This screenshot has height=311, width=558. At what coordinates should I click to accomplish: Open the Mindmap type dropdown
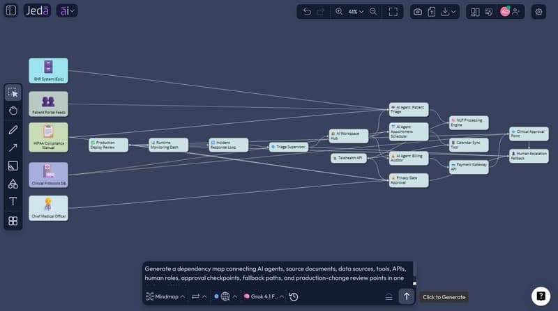(x=165, y=296)
